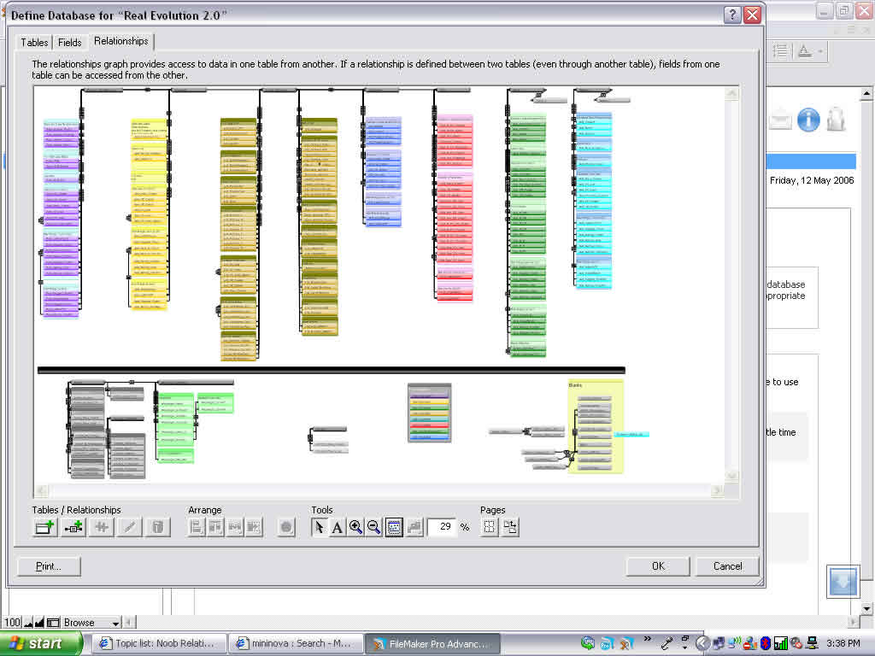
Task: Click the zoom percentage field showing 29
Action: (x=443, y=526)
